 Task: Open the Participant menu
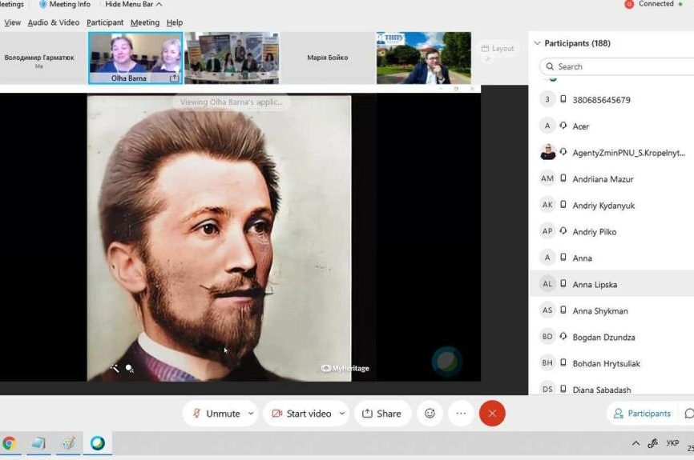[105, 22]
